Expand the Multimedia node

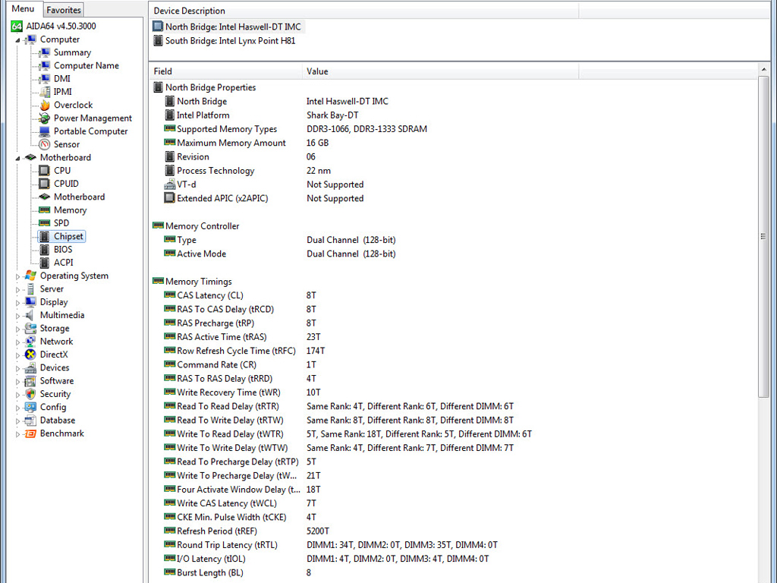click(x=18, y=316)
